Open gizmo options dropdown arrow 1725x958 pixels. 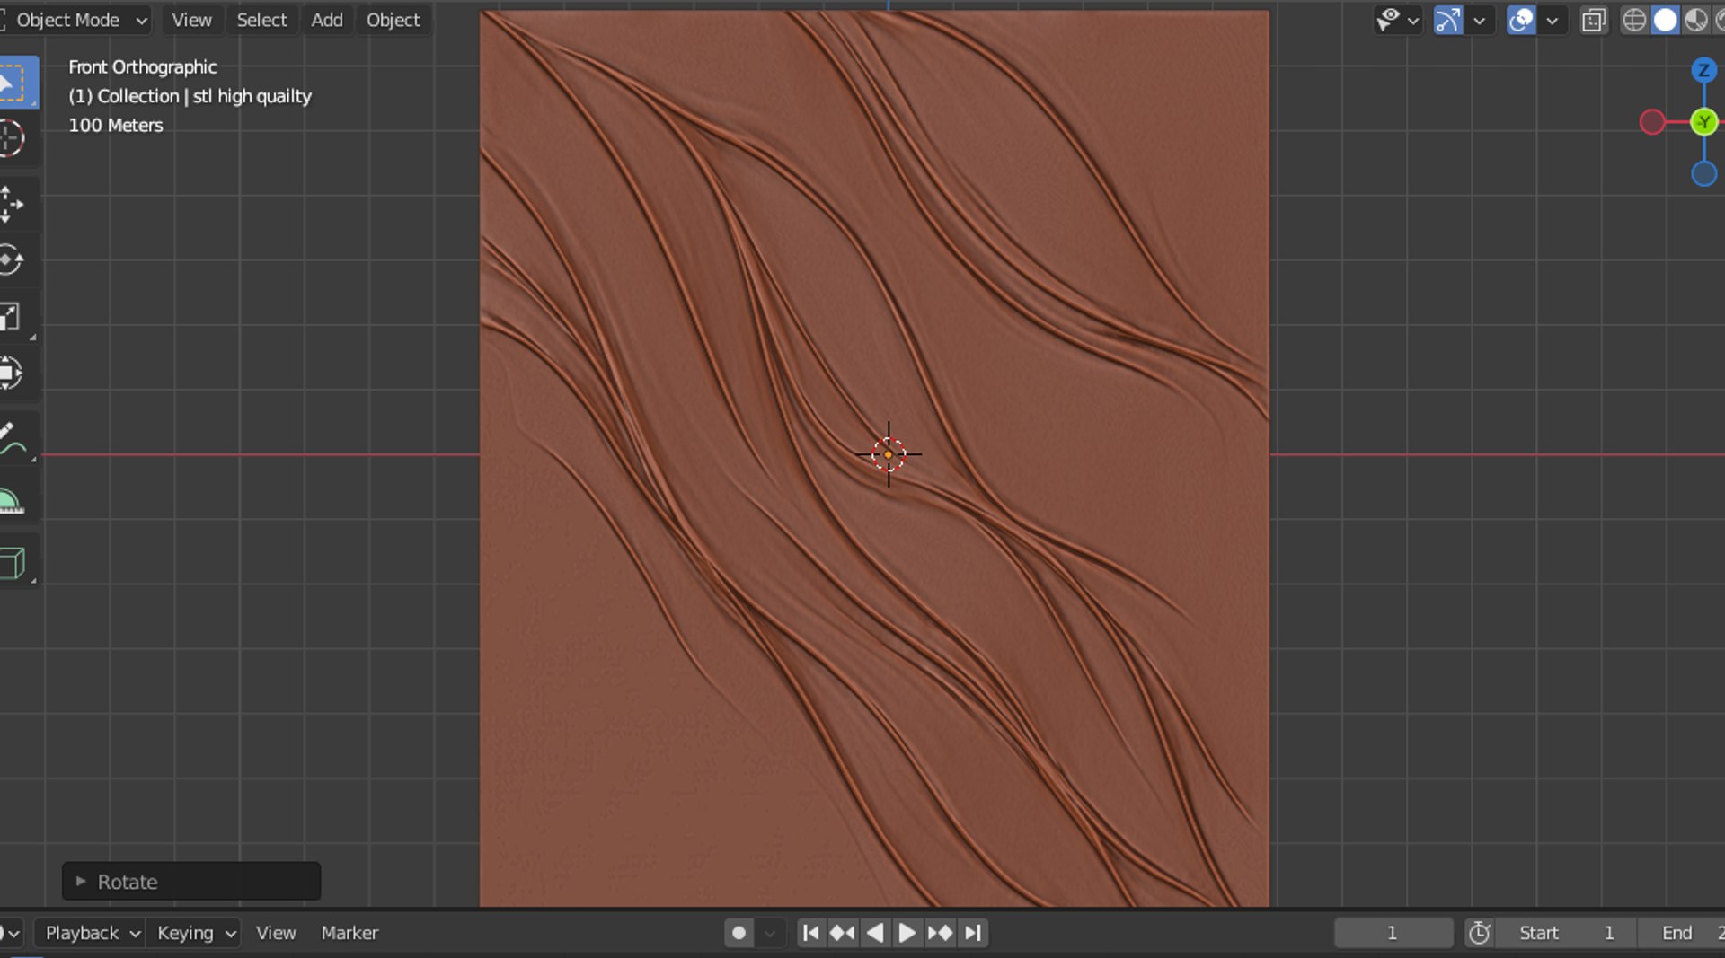coord(1479,20)
